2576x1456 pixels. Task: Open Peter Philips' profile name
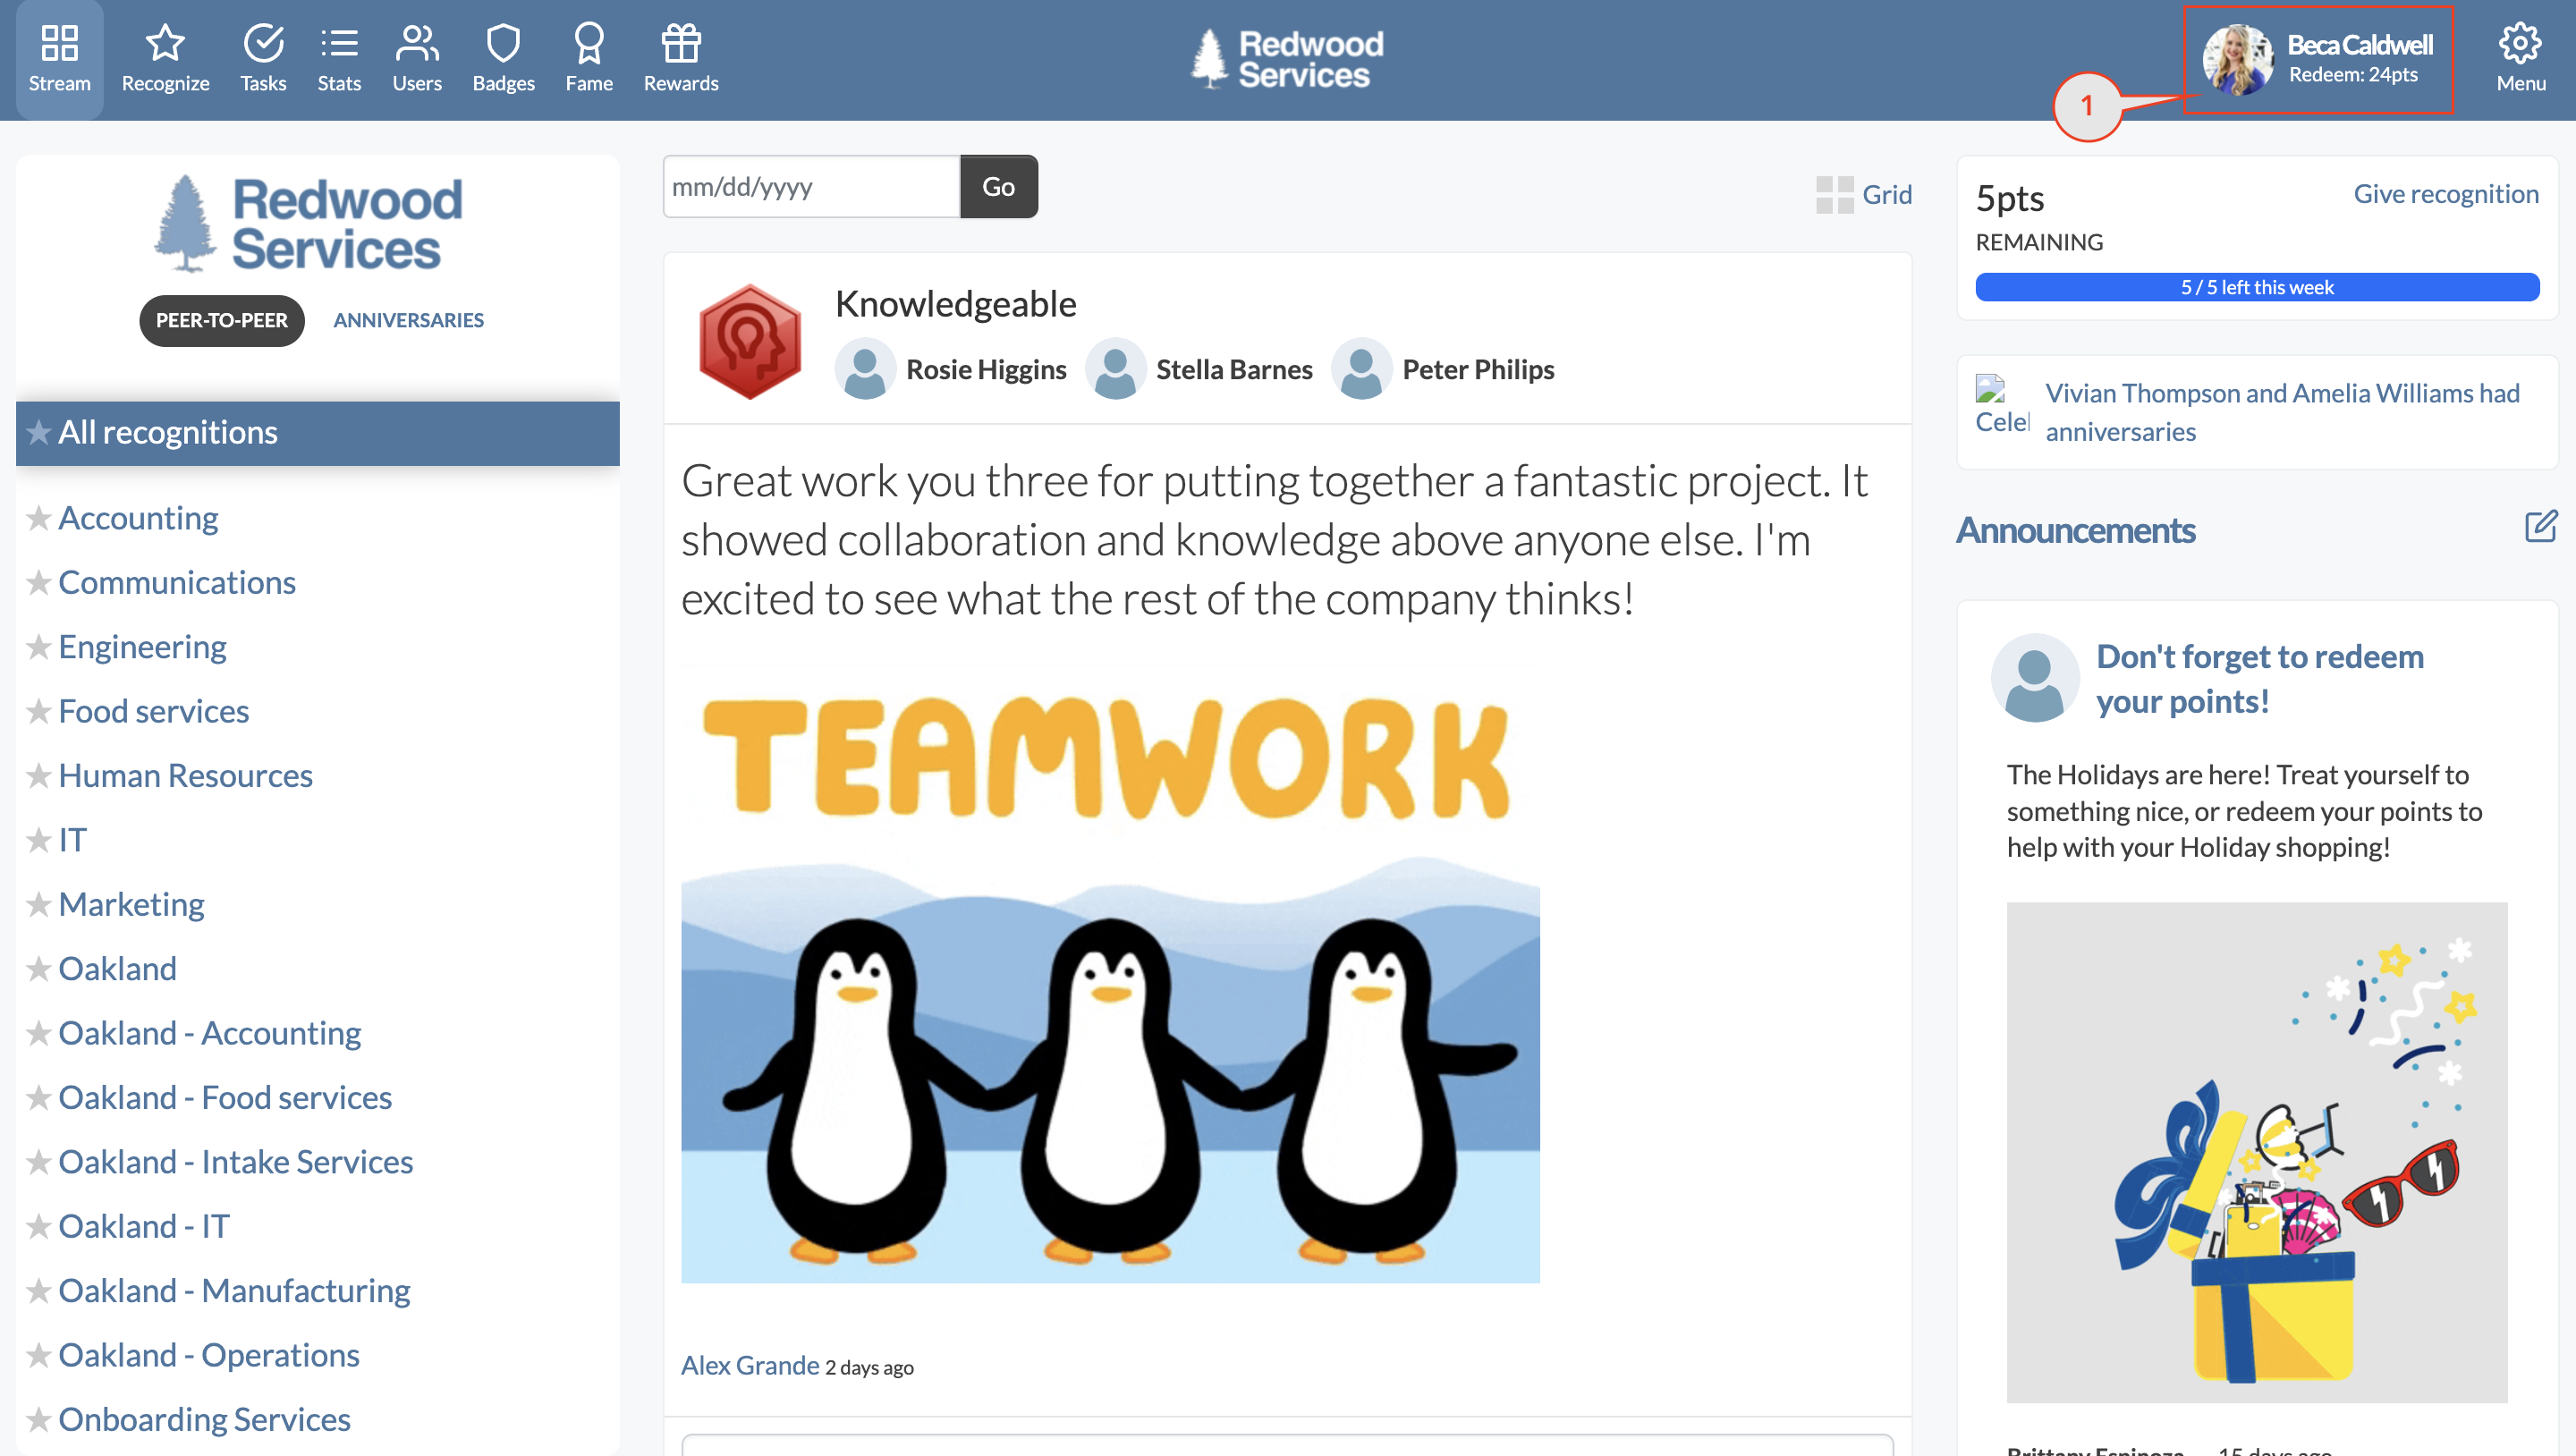(1478, 369)
